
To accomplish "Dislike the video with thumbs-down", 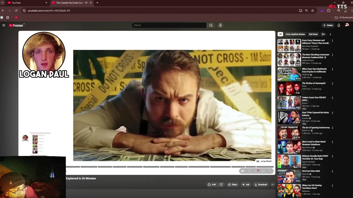I will pyautogui.click(x=221, y=185).
